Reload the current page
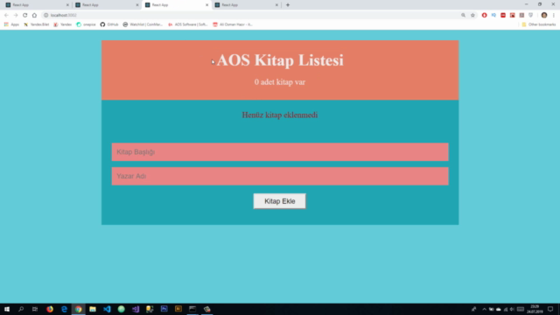 [x=25, y=15]
